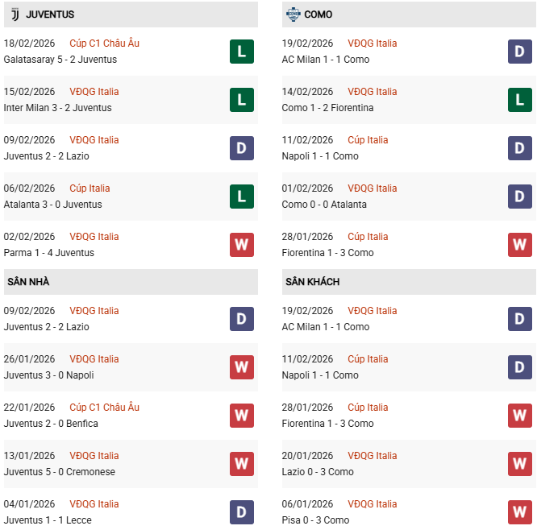Click the W badge for Lazio 0 - 3 Como

click(520, 464)
